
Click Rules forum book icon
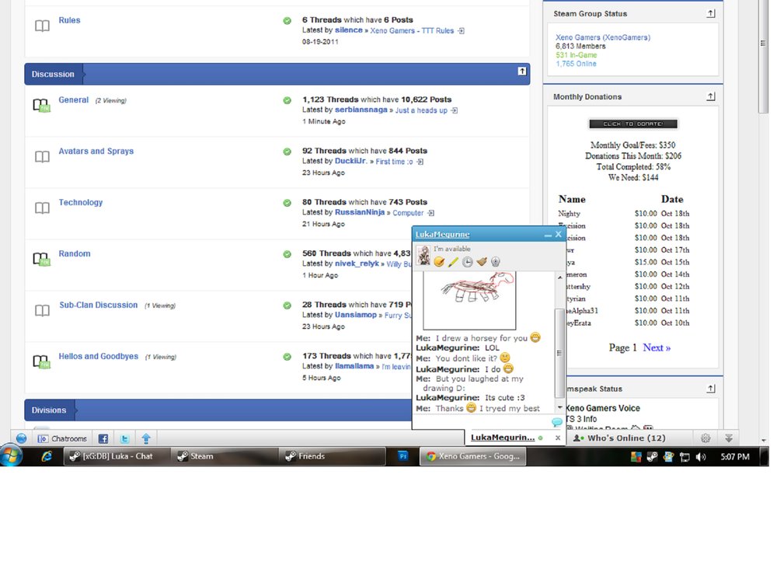click(42, 26)
